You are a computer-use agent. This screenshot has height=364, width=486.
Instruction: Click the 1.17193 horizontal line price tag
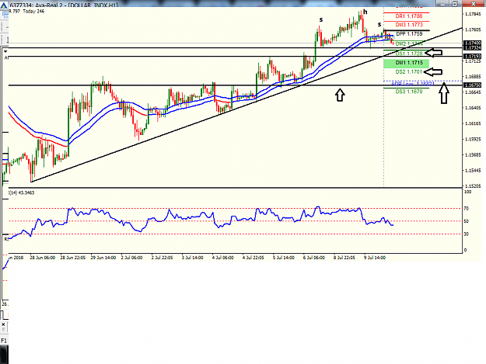point(472,57)
